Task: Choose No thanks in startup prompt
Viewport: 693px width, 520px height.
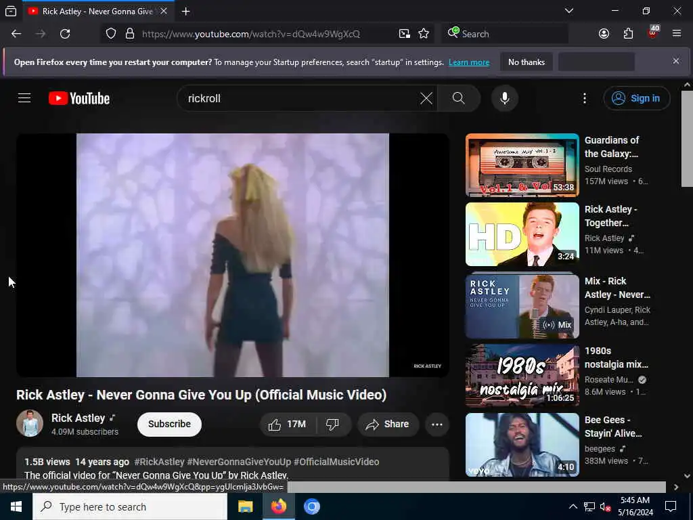Action: click(x=527, y=62)
